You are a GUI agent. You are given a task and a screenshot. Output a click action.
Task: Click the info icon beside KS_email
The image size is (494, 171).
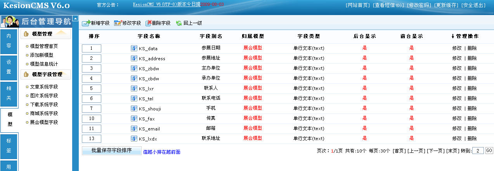coord(134,129)
